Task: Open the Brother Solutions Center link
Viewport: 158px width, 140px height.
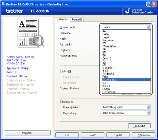Action: tap(139, 11)
